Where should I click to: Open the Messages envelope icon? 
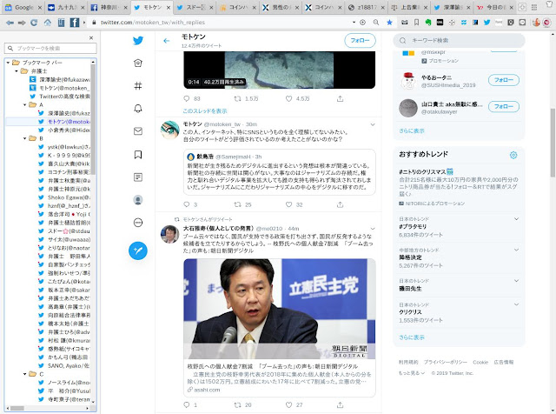[x=138, y=131]
